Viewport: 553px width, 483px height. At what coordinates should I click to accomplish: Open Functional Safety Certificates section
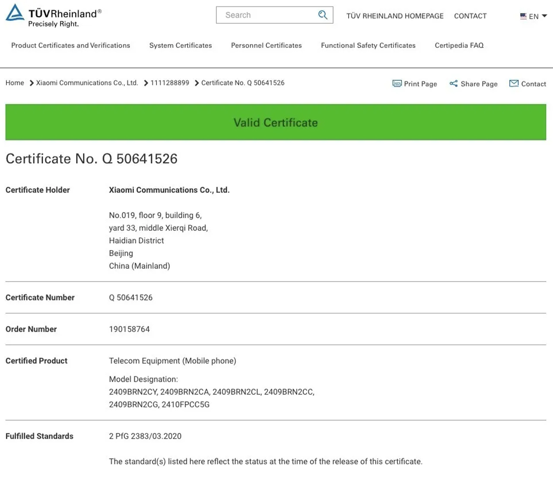tap(368, 45)
